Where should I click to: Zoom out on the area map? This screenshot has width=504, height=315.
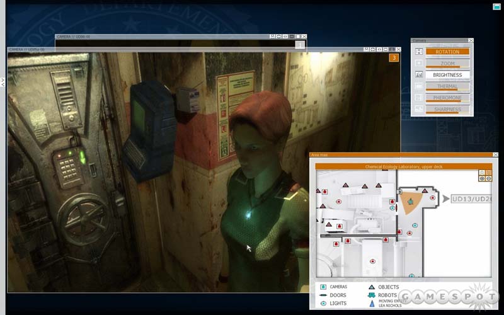coord(489,178)
